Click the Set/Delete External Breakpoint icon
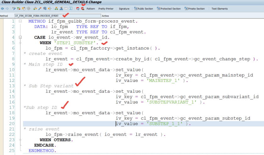This screenshot has width=264, height=155. click(x=82, y=9)
